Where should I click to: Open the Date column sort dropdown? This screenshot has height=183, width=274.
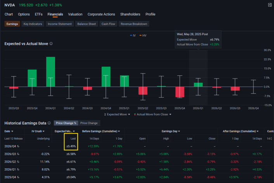click(12, 131)
